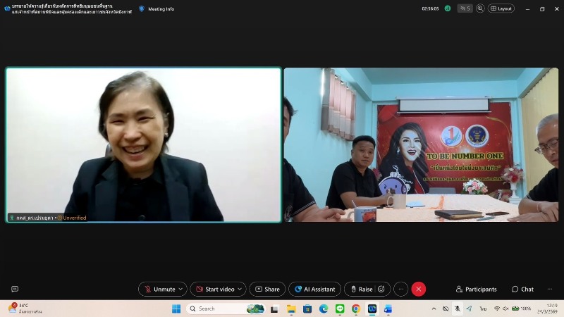Click the Share screen button
The image size is (564, 317).
click(x=267, y=289)
